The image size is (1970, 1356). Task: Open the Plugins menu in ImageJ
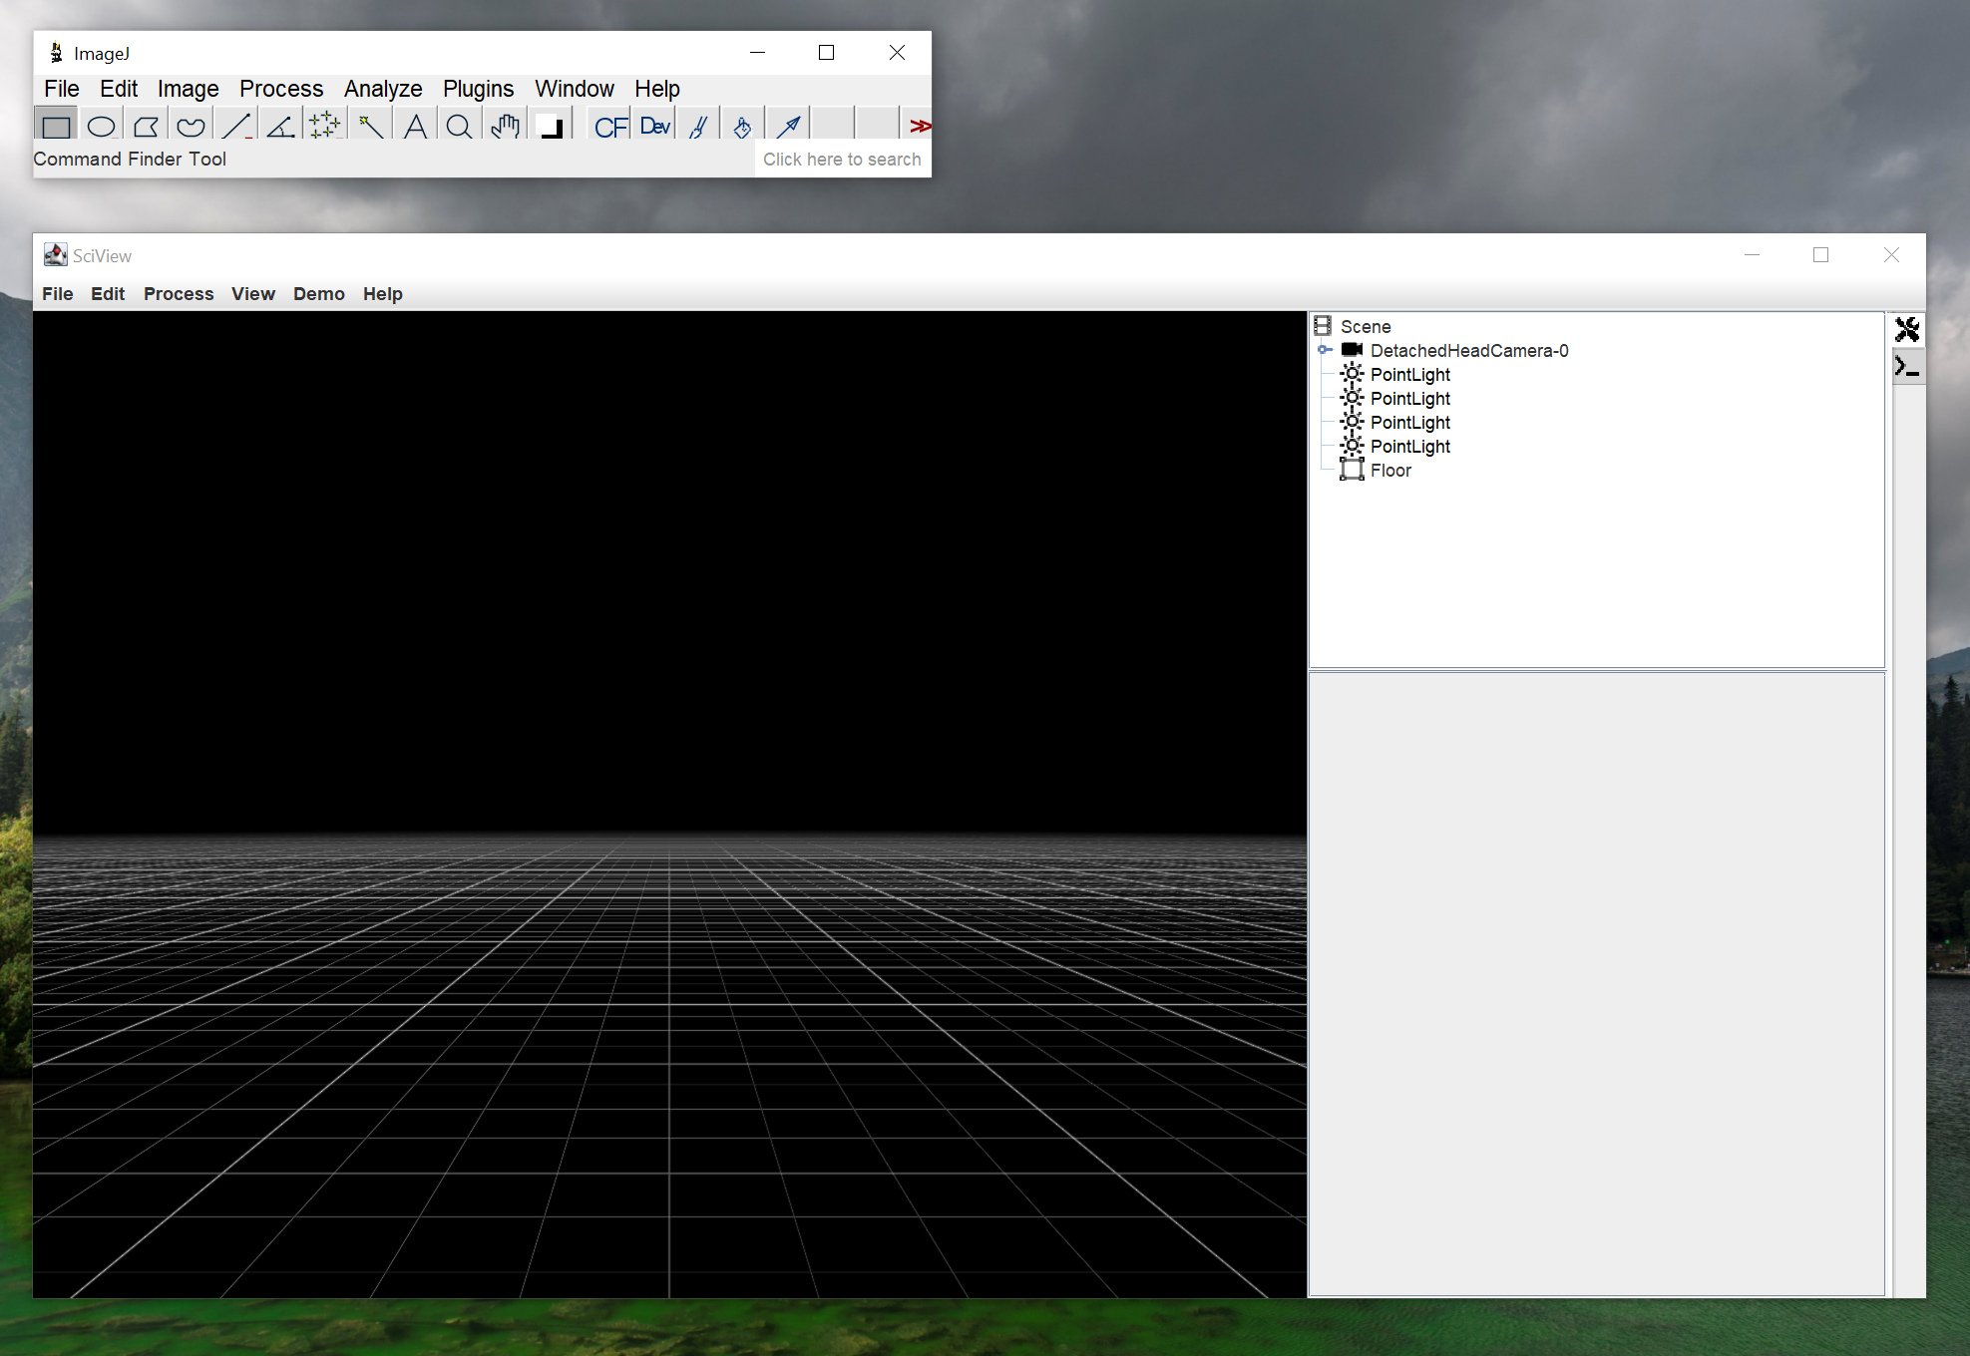click(x=478, y=89)
